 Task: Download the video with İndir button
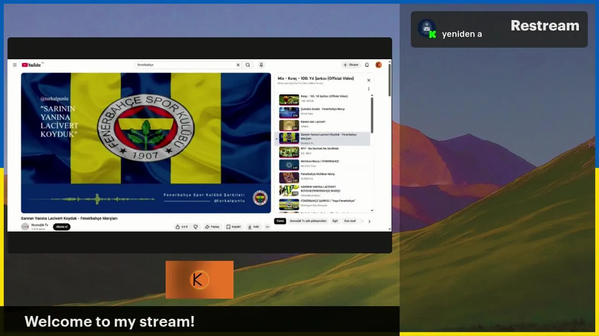tap(253, 227)
